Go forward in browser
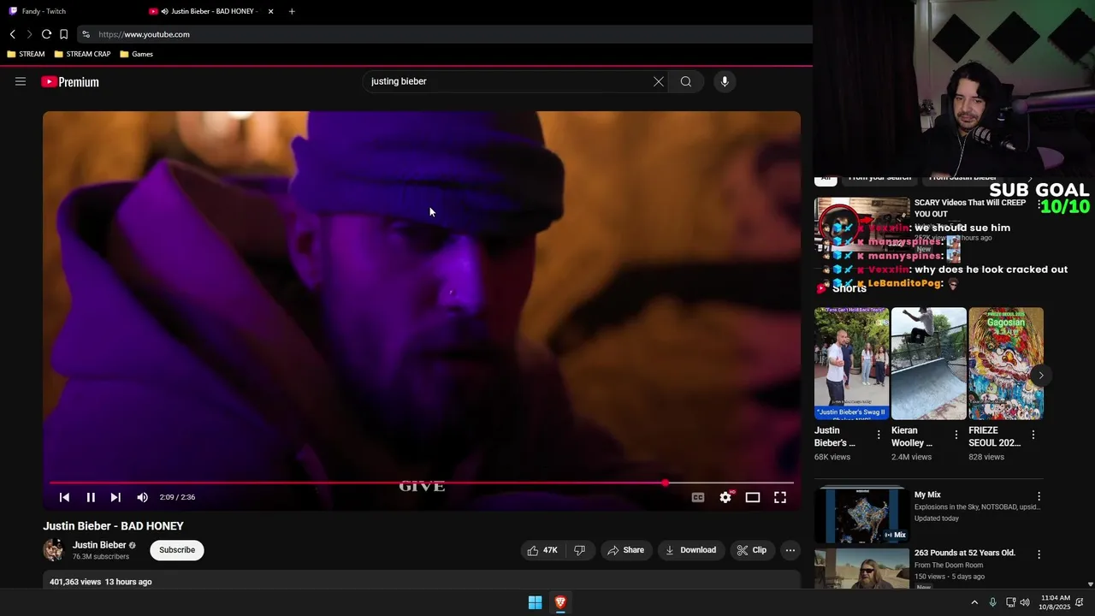 29,34
